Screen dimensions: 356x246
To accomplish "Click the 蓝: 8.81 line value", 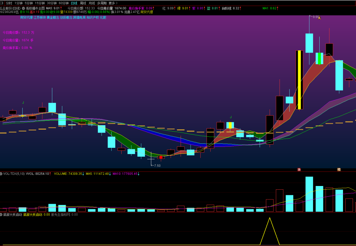I will [212, 8].
